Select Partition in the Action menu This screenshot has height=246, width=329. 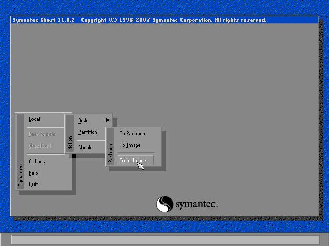(x=88, y=132)
